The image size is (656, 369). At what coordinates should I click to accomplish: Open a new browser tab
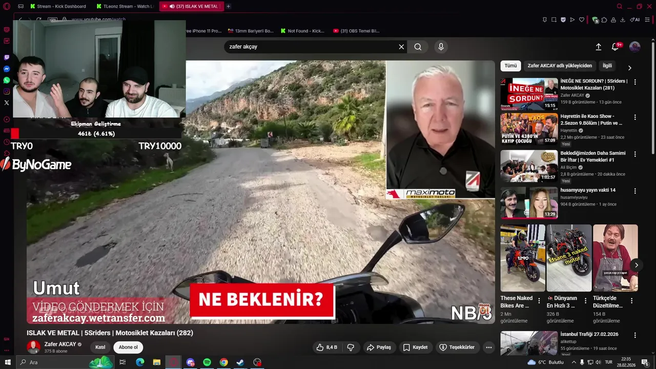(228, 6)
